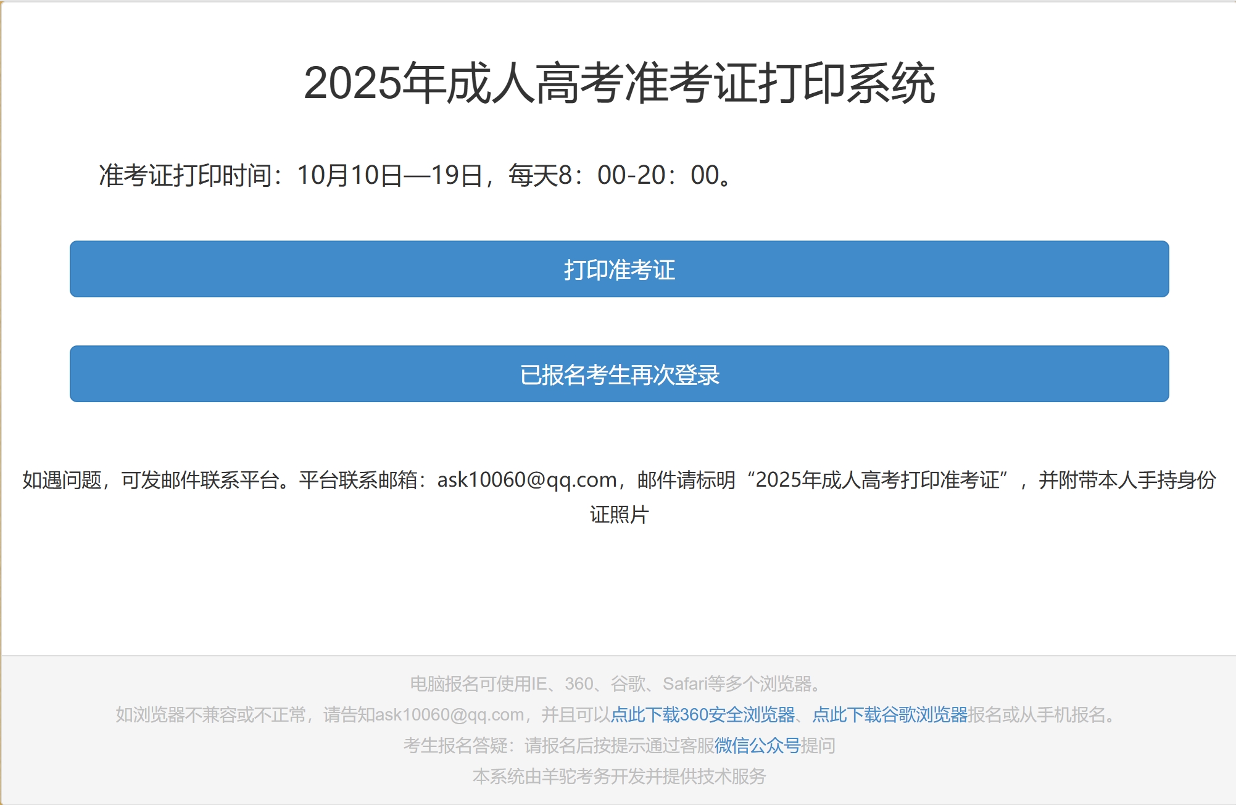Image resolution: width=1236 pixels, height=805 pixels.
Task: Click the 如遇问题 paragraph beginning
Action: tap(62, 480)
